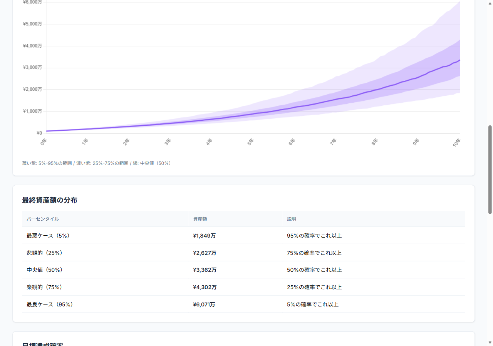Image resolution: width=493 pixels, height=346 pixels.
Task: Click the パーセンタイル column header
Action: point(43,219)
